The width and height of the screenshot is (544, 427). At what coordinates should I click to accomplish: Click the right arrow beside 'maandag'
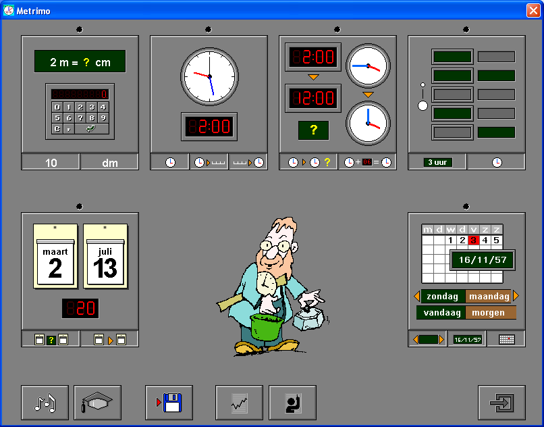coord(516,296)
